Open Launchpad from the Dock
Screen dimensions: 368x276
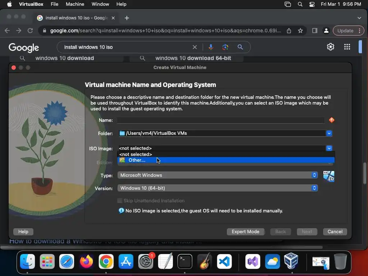coord(47,261)
